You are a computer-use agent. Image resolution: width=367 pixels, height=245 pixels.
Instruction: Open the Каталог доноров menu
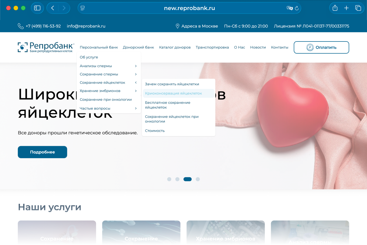pyautogui.click(x=175, y=47)
